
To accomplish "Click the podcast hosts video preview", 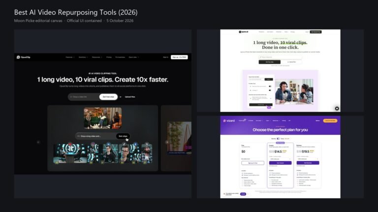I will [294, 92].
